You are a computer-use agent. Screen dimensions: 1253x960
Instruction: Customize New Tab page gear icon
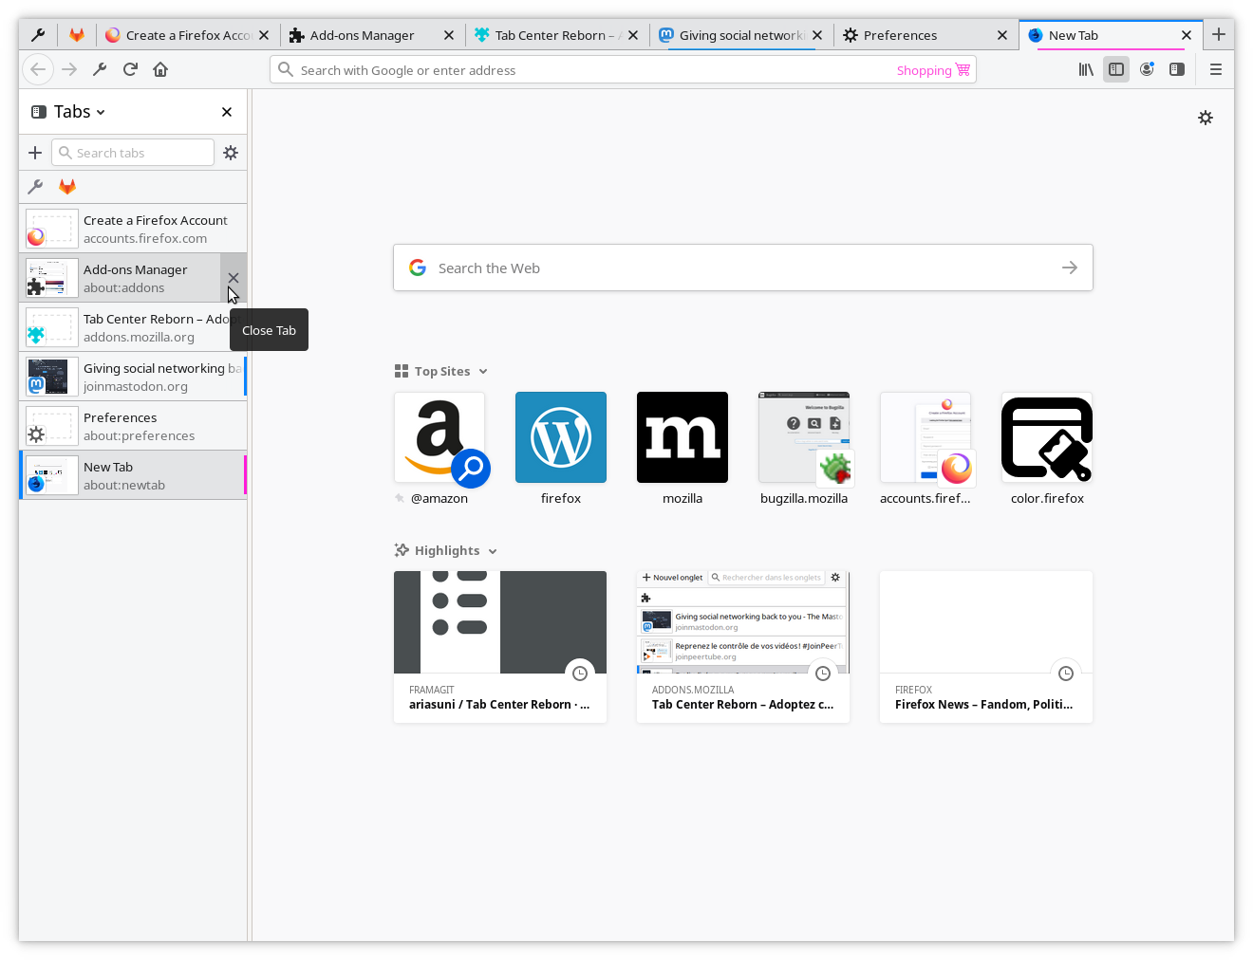pyautogui.click(x=1206, y=118)
